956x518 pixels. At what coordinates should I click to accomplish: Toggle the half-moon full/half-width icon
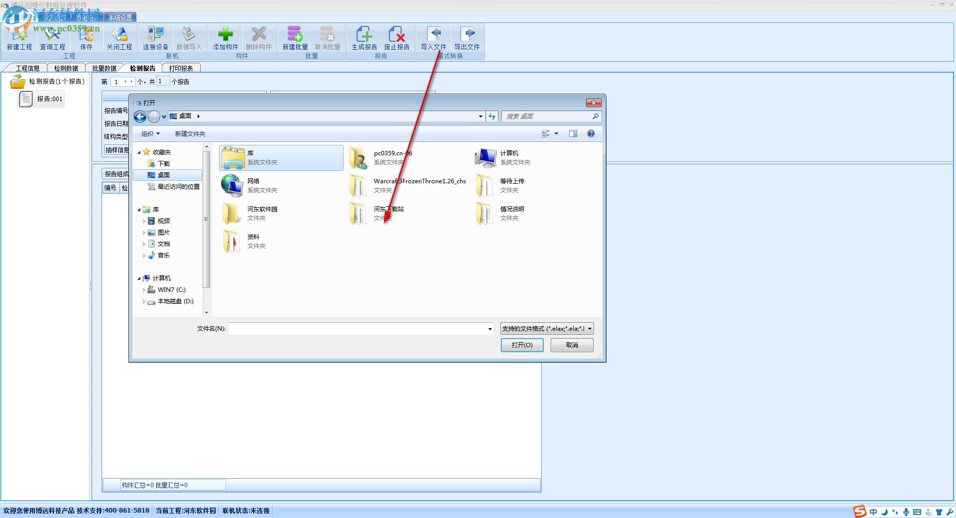pyautogui.click(x=884, y=512)
